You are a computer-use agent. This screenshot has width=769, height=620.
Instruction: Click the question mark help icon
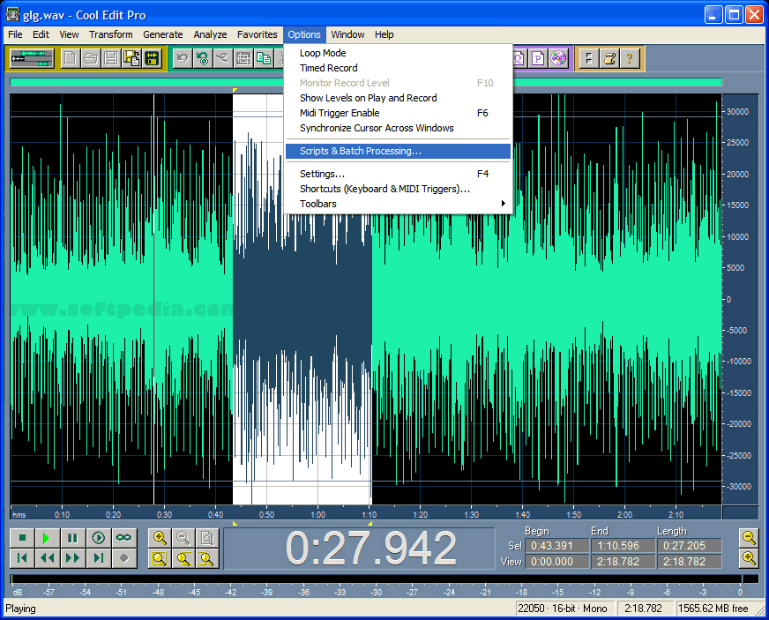(x=630, y=58)
